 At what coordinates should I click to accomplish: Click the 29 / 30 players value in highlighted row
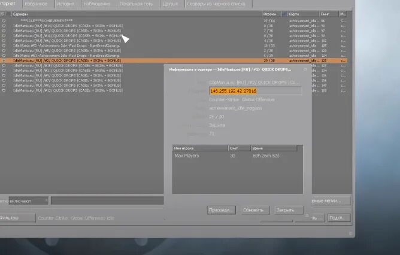point(269,60)
